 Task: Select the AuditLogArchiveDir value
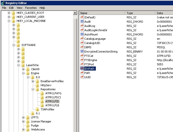pyautogui.click(x=96, y=30)
